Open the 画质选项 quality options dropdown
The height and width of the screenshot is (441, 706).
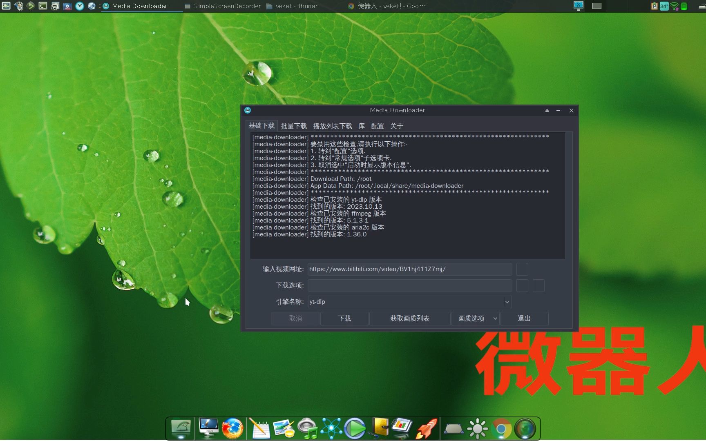coord(475,318)
